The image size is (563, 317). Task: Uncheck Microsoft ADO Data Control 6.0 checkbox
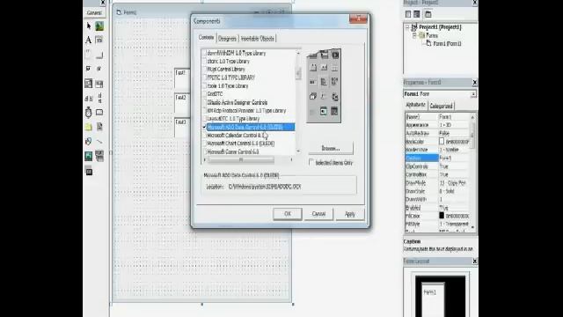pos(204,127)
